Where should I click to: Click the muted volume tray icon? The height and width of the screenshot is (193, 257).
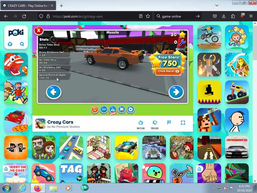coord(226,188)
